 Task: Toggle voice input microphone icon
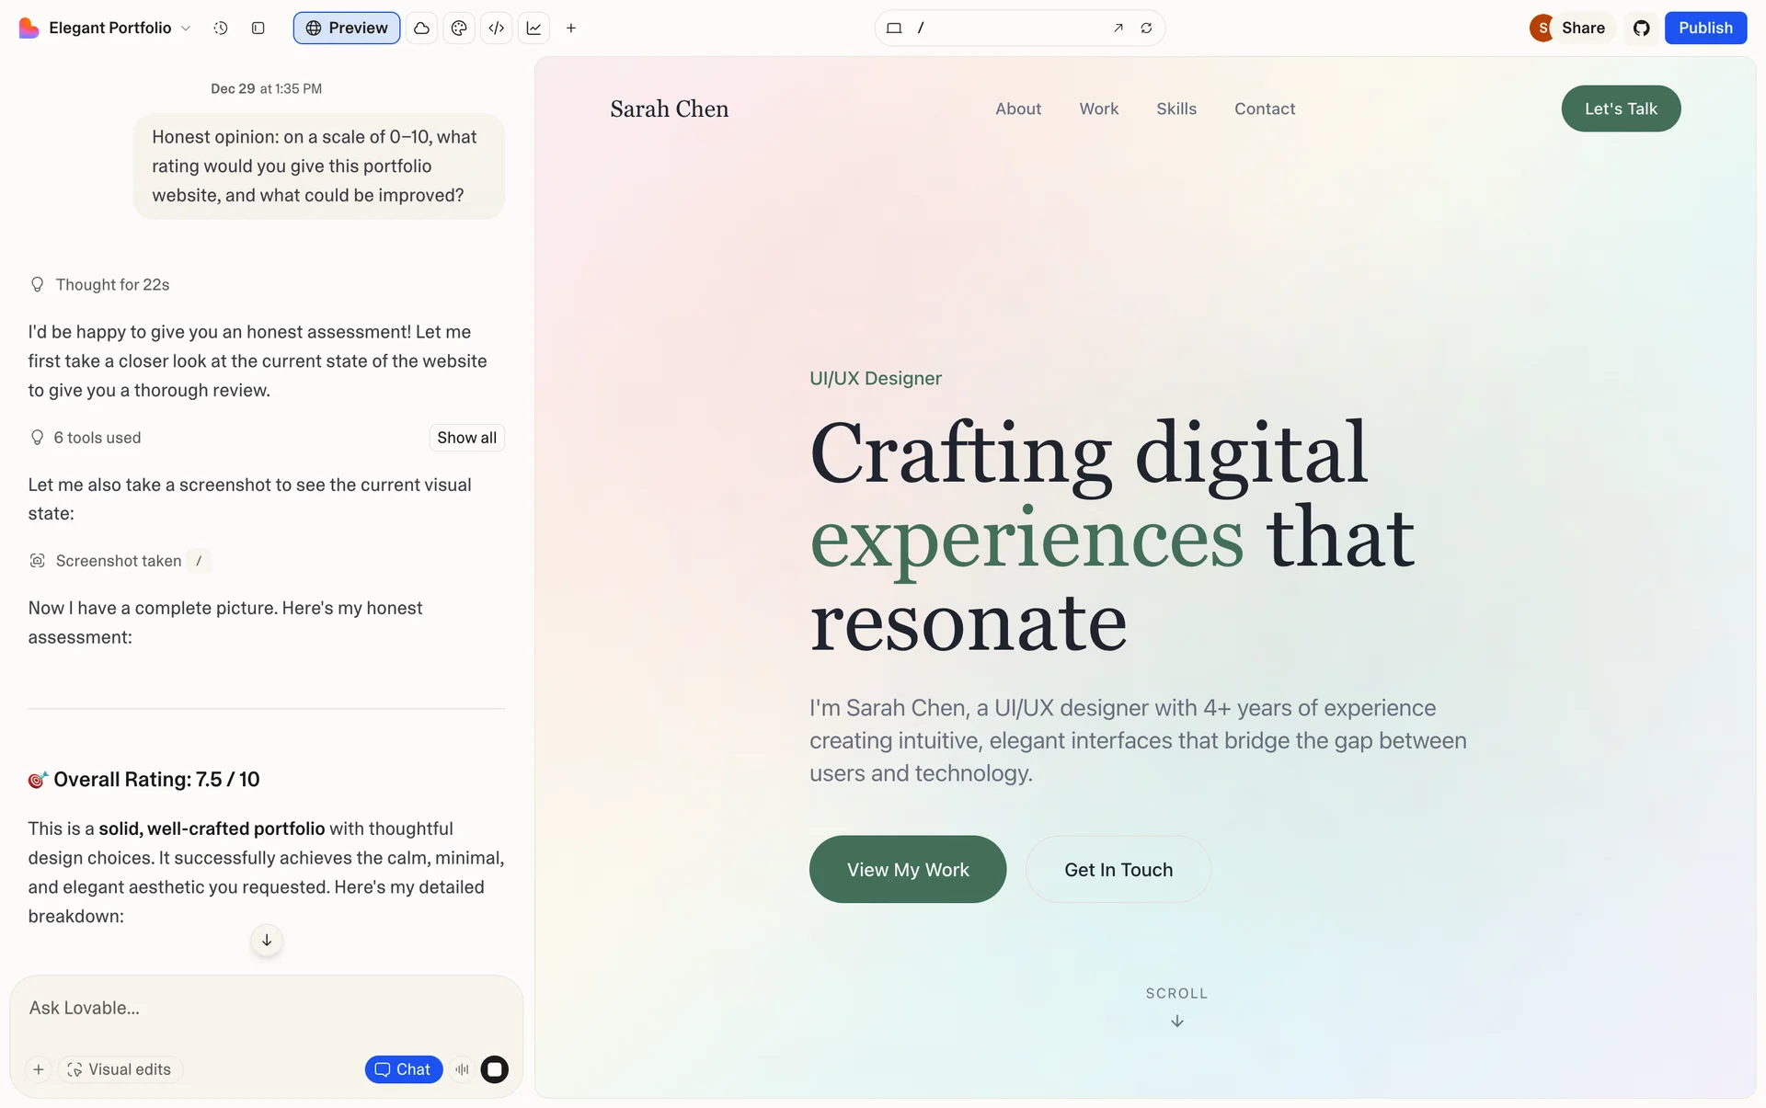[462, 1069]
